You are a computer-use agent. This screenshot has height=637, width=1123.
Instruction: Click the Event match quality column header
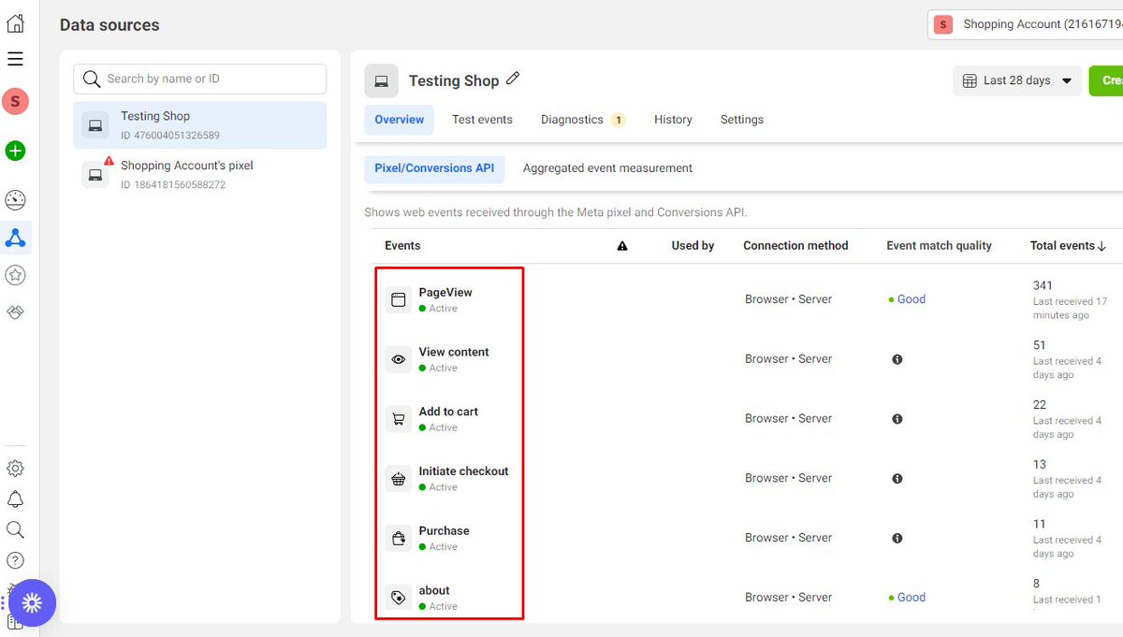(939, 246)
